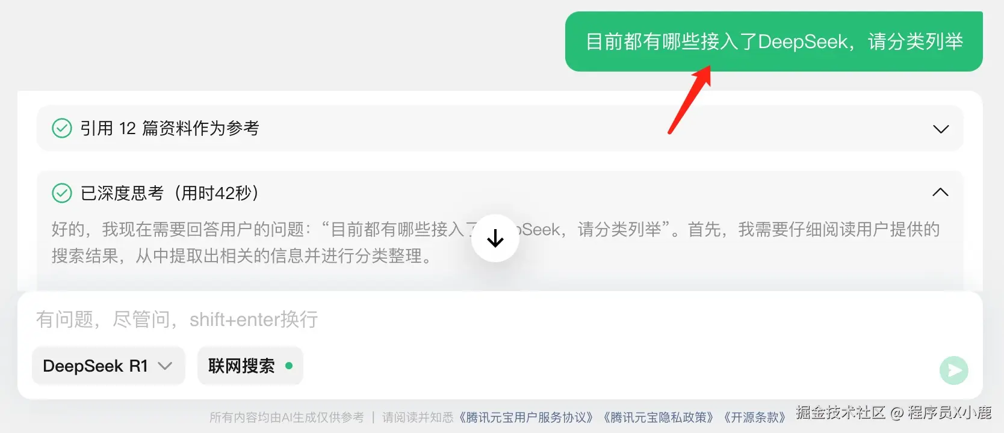
Task: Open the 《腾讯元宝隐私政策》 link
Action: point(658,417)
